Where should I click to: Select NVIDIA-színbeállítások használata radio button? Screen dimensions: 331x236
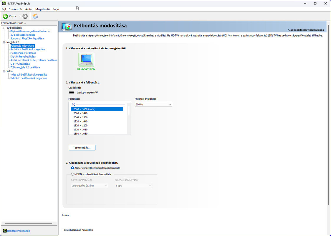tap(72, 174)
